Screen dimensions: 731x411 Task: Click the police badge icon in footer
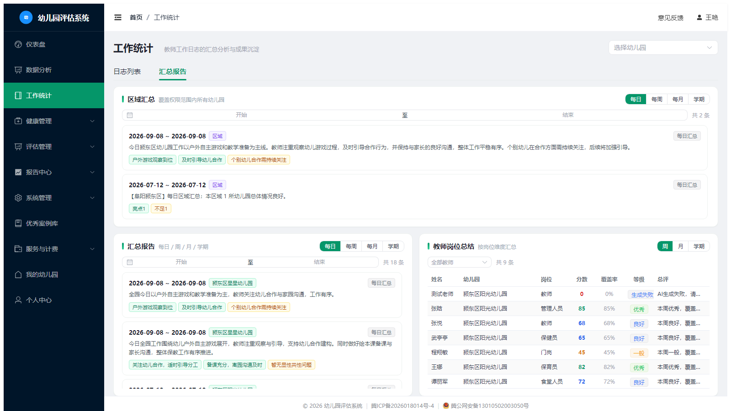click(x=446, y=406)
